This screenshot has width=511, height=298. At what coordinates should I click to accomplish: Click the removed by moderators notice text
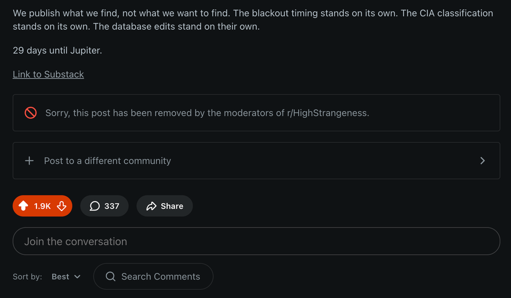click(x=207, y=113)
